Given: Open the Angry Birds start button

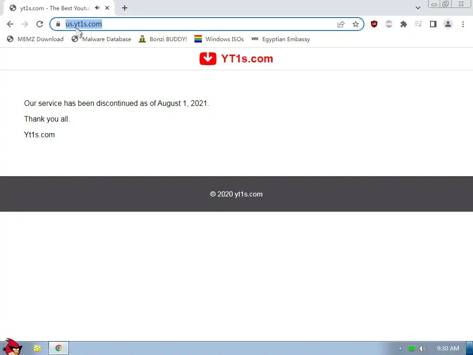Looking at the screenshot, I should [12, 347].
